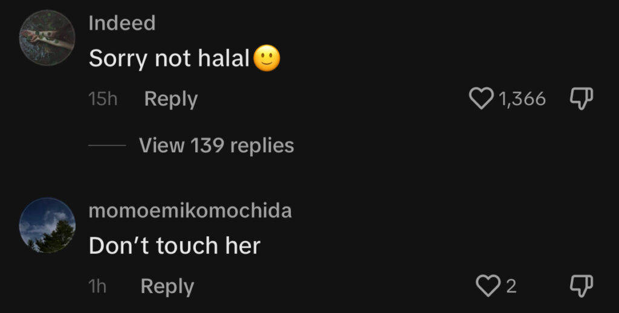Open the momoemikomochida username link
The height and width of the screenshot is (313, 619).
click(x=190, y=211)
